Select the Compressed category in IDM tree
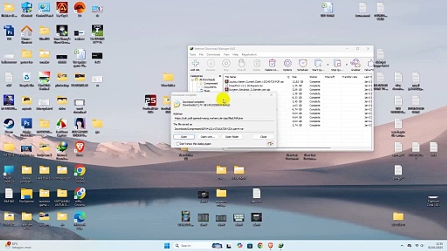Image resolution: width=447 pixels, height=251 pixels. click(x=211, y=83)
